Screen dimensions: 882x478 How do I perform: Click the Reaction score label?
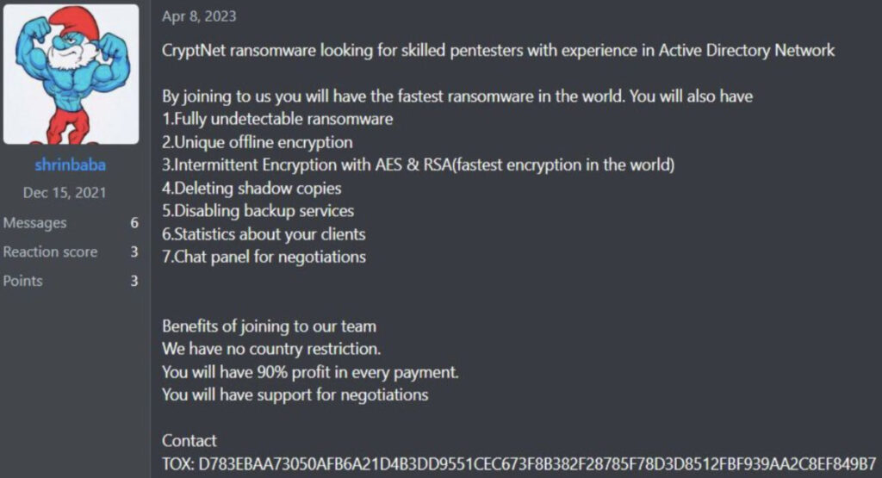pos(50,252)
